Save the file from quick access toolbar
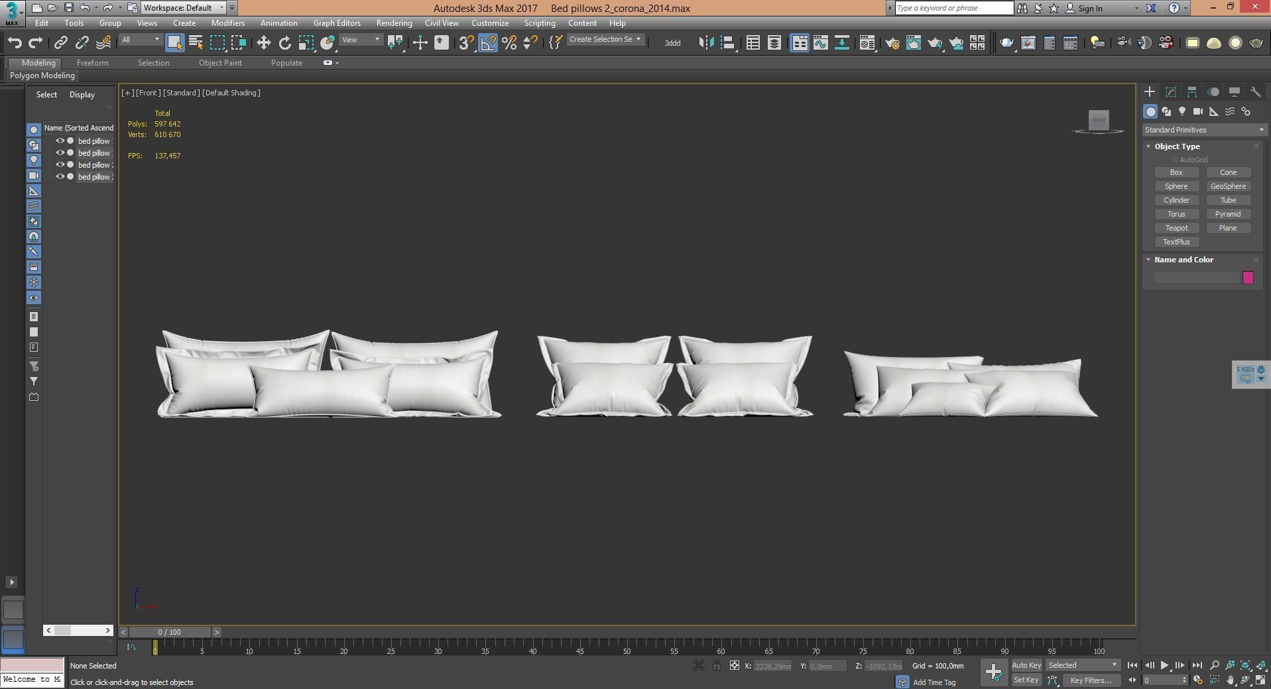Viewport: 1271px width, 689px height. pyautogui.click(x=68, y=8)
